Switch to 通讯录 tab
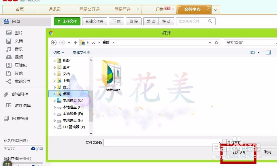Screen dimensions: 277x166 click(x=54, y=9)
